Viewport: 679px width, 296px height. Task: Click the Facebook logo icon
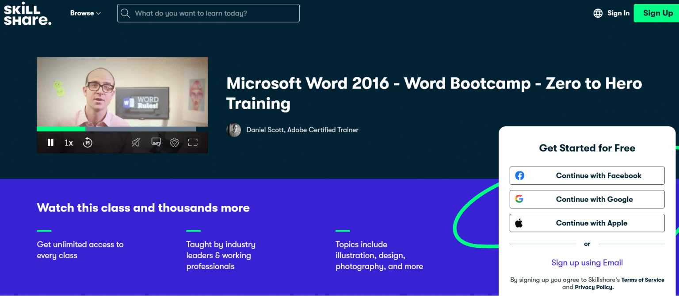click(x=520, y=175)
